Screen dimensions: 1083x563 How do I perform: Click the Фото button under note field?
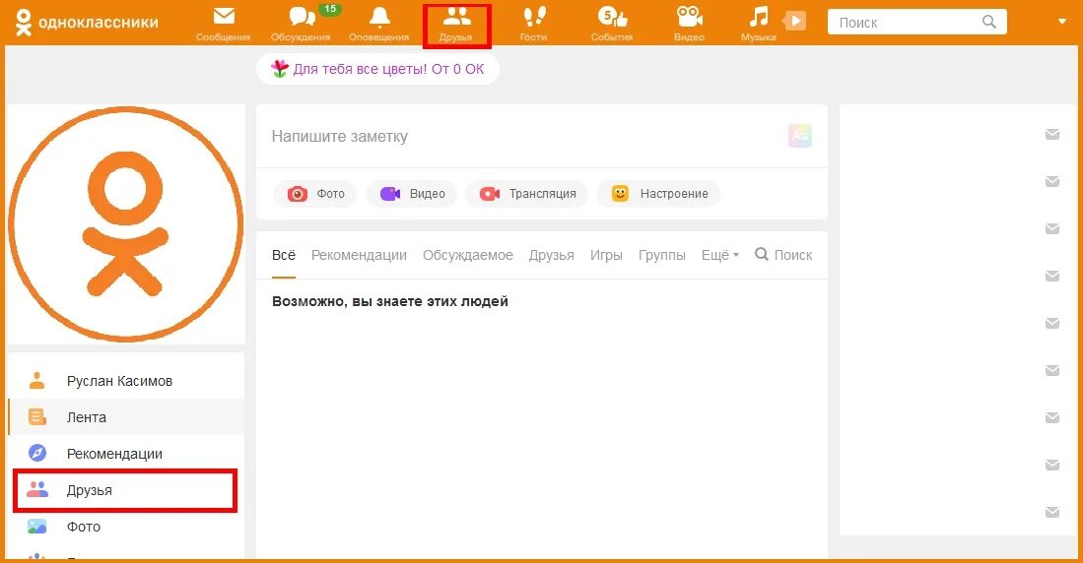pos(315,194)
